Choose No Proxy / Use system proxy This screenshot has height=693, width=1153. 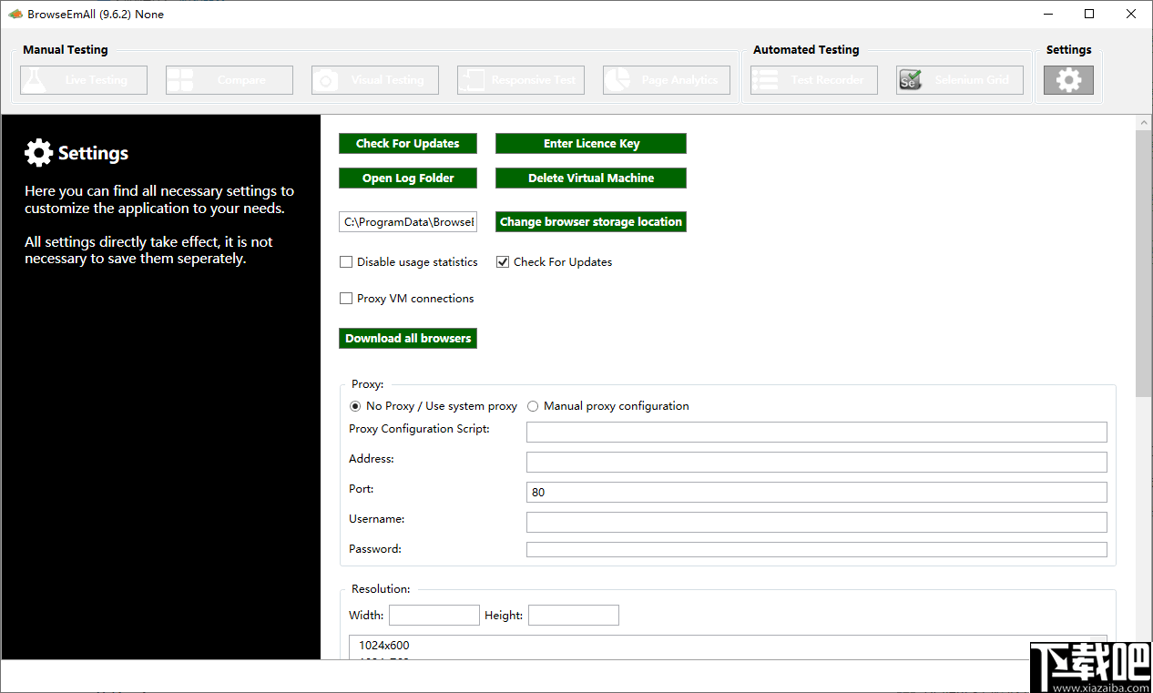tap(355, 406)
